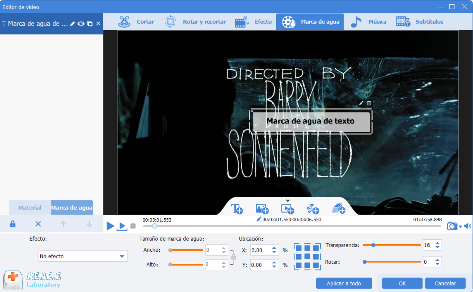Select the watermark remover eraser tool
The width and height of the screenshot is (473, 292).
tap(339, 209)
